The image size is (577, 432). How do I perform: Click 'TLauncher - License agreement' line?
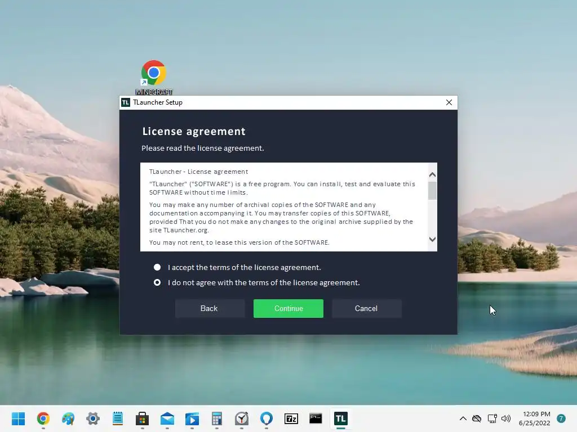click(199, 172)
